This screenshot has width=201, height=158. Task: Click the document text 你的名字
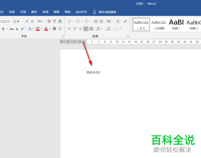pyautogui.click(x=93, y=73)
